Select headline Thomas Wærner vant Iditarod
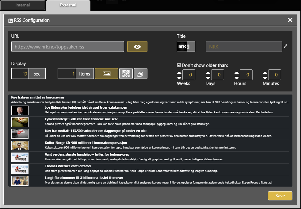The width and height of the screenshot is (301, 209). 68,166
